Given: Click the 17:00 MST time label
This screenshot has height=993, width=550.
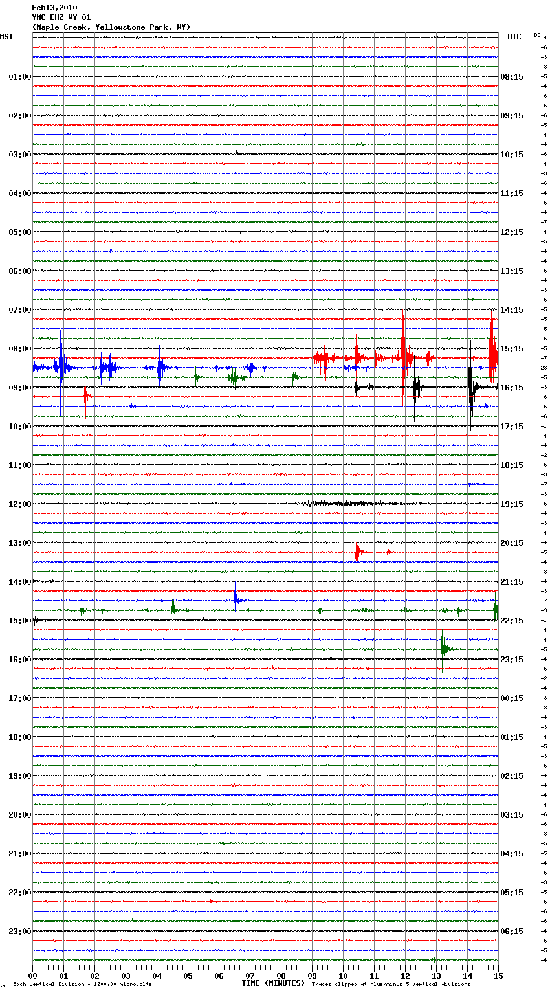Looking at the screenshot, I should tap(20, 698).
